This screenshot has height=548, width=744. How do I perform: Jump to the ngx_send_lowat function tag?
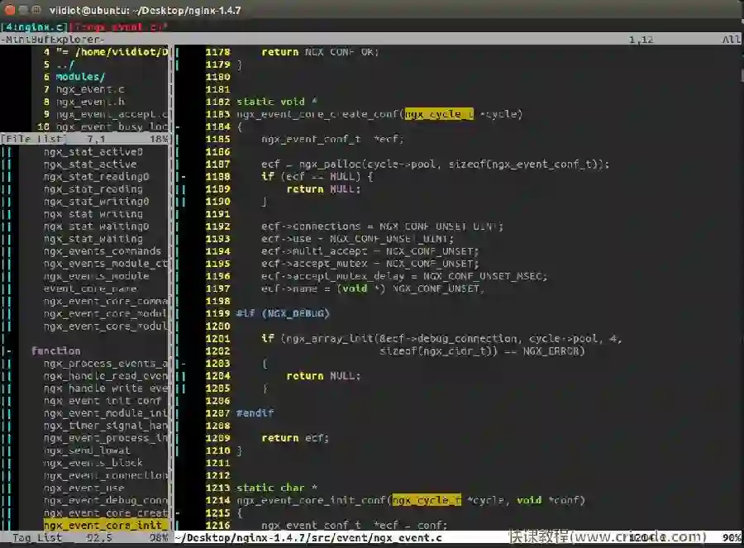(x=87, y=450)
